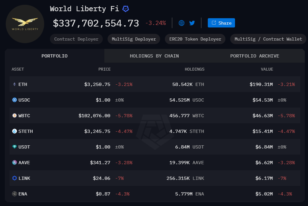Image resolution: width=308 pixels, height=206 pixels.
Task: Open the Portfolio Archive tab
Action: (254, 56)
